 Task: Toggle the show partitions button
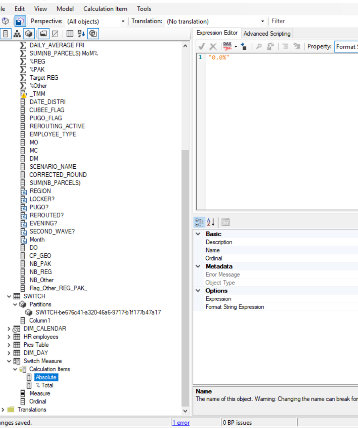(29, 34)
